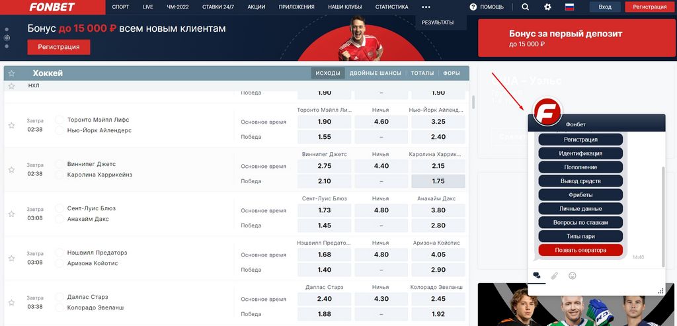Viewport: 677px width, 326px height.
Task: Choose РЕЗУЛЬТАТЫ from the dropdown menu
Action: pyautogui.click(x=438, y=22)
